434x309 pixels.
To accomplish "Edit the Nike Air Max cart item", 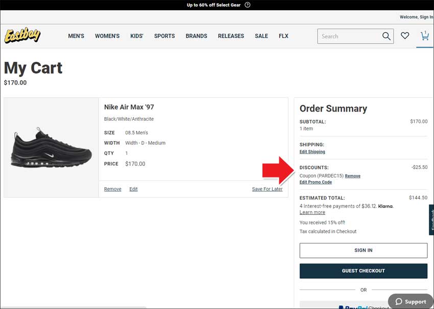I will click(133, 189).
